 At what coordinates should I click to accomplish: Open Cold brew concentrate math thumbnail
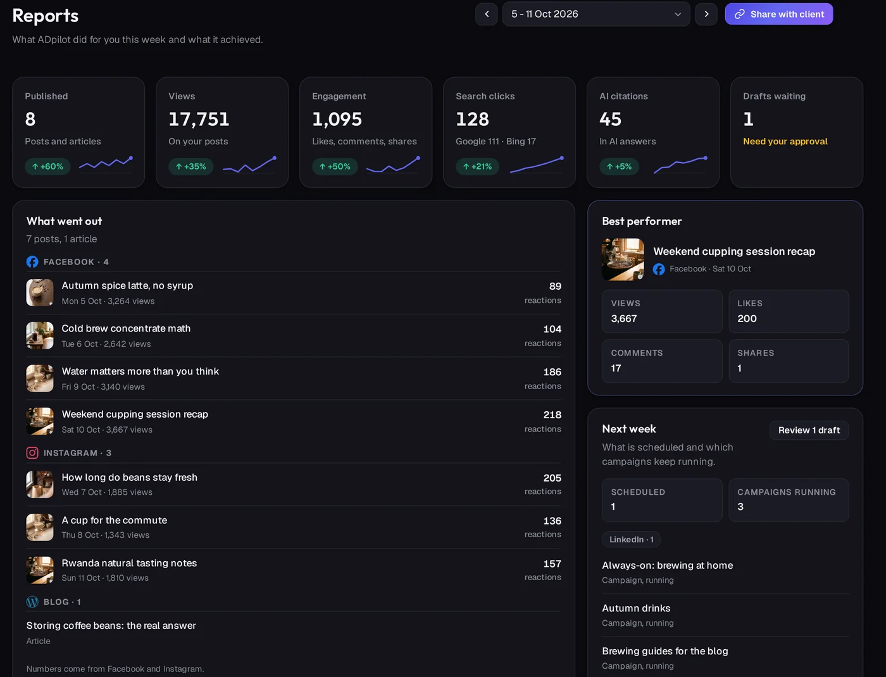[40, 336]
